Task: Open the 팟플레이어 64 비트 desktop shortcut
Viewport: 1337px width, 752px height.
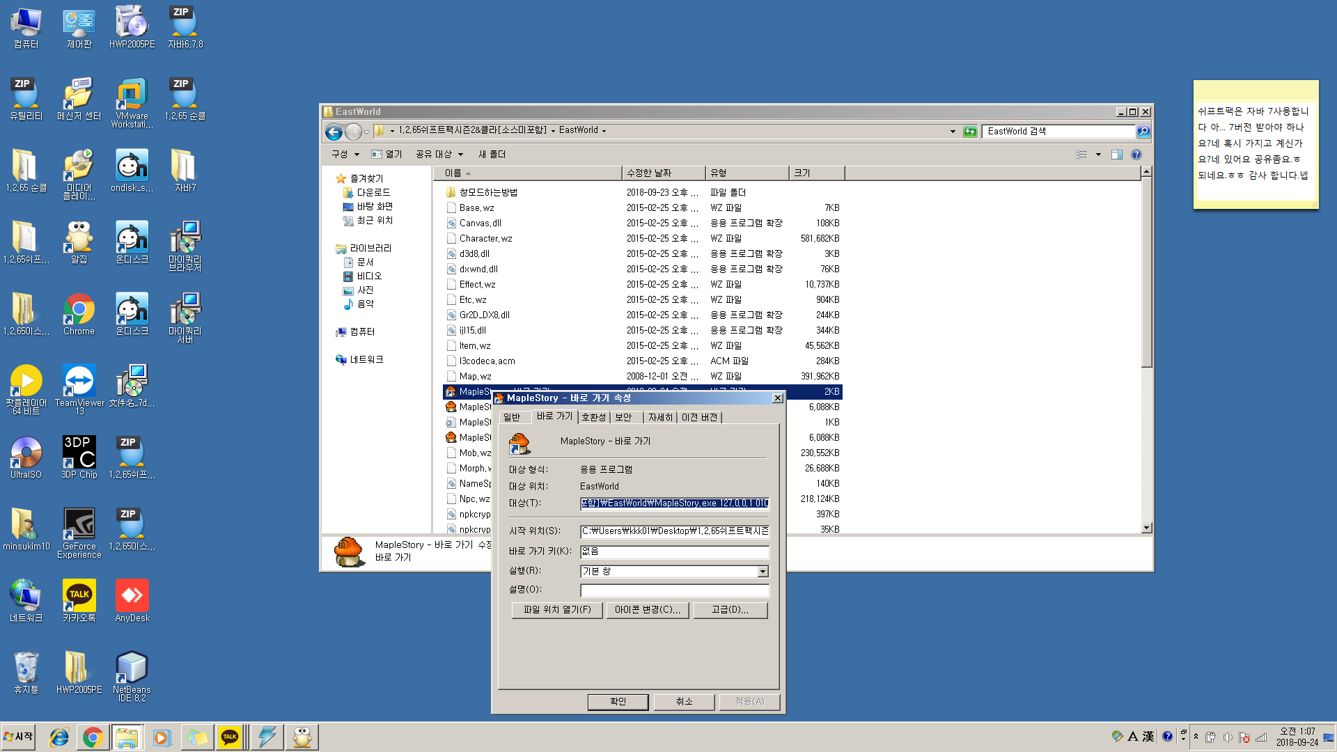Action: pos(26,390)
